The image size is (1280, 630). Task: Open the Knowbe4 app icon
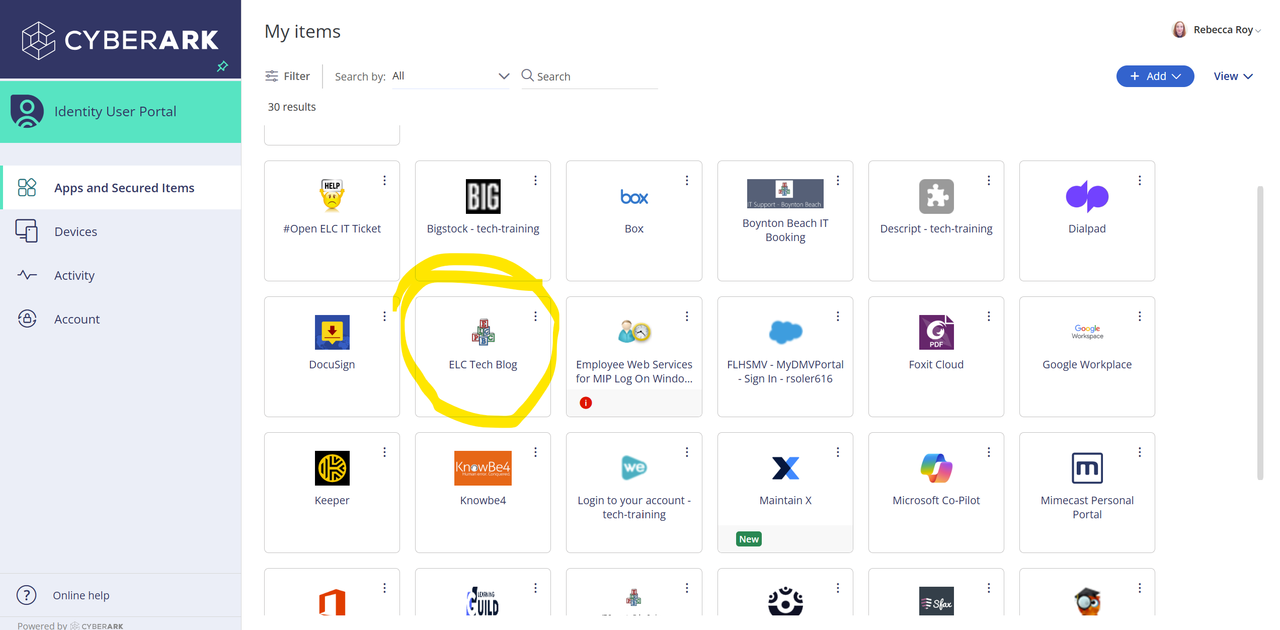point(483,468)
